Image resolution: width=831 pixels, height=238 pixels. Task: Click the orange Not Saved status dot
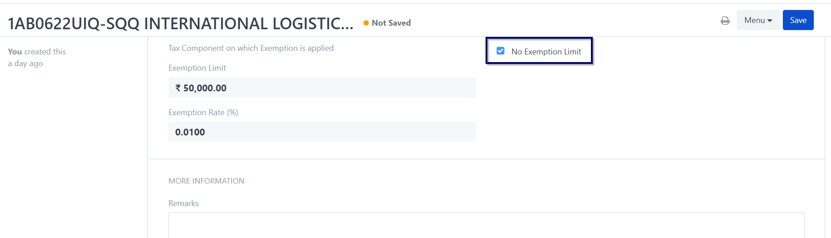[366, 23]
